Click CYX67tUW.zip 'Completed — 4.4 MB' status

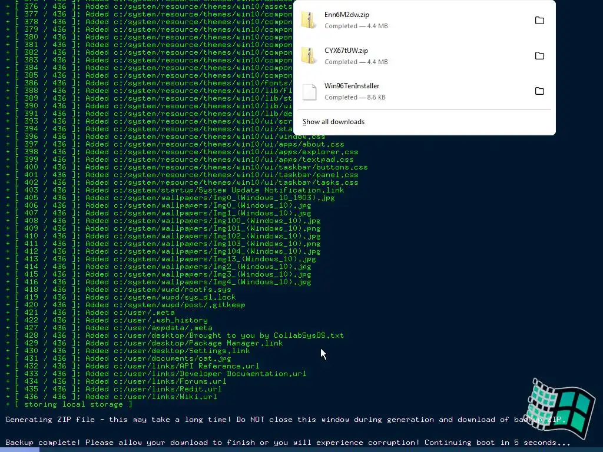point(356,61)
